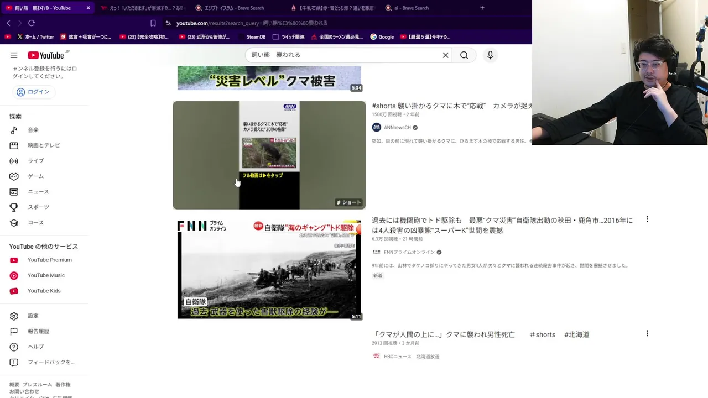Open ゲーム in the sidebar
Viewport: 708px width, 398px height.
click(35, 176)
